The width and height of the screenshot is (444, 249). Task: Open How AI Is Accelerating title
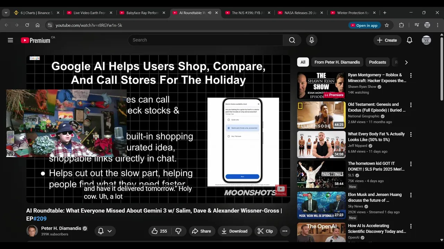click(x=377, y=229)
